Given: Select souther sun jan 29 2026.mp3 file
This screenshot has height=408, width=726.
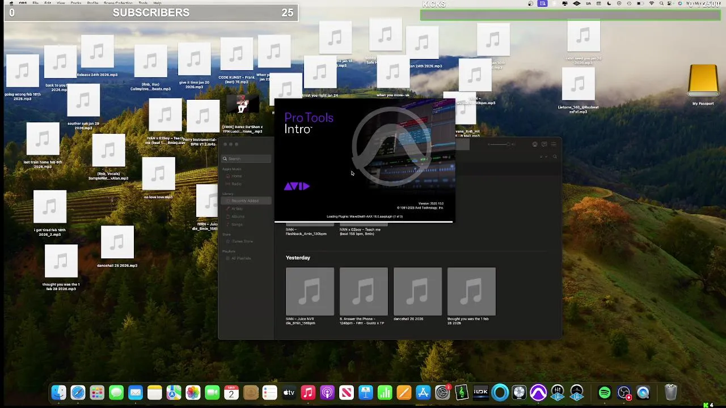Looking at the screenshot, I should pos(83,107).
